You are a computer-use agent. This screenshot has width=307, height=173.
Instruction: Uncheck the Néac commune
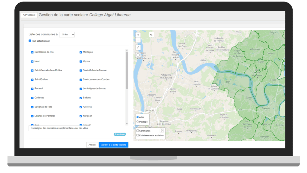coord(32,61)
